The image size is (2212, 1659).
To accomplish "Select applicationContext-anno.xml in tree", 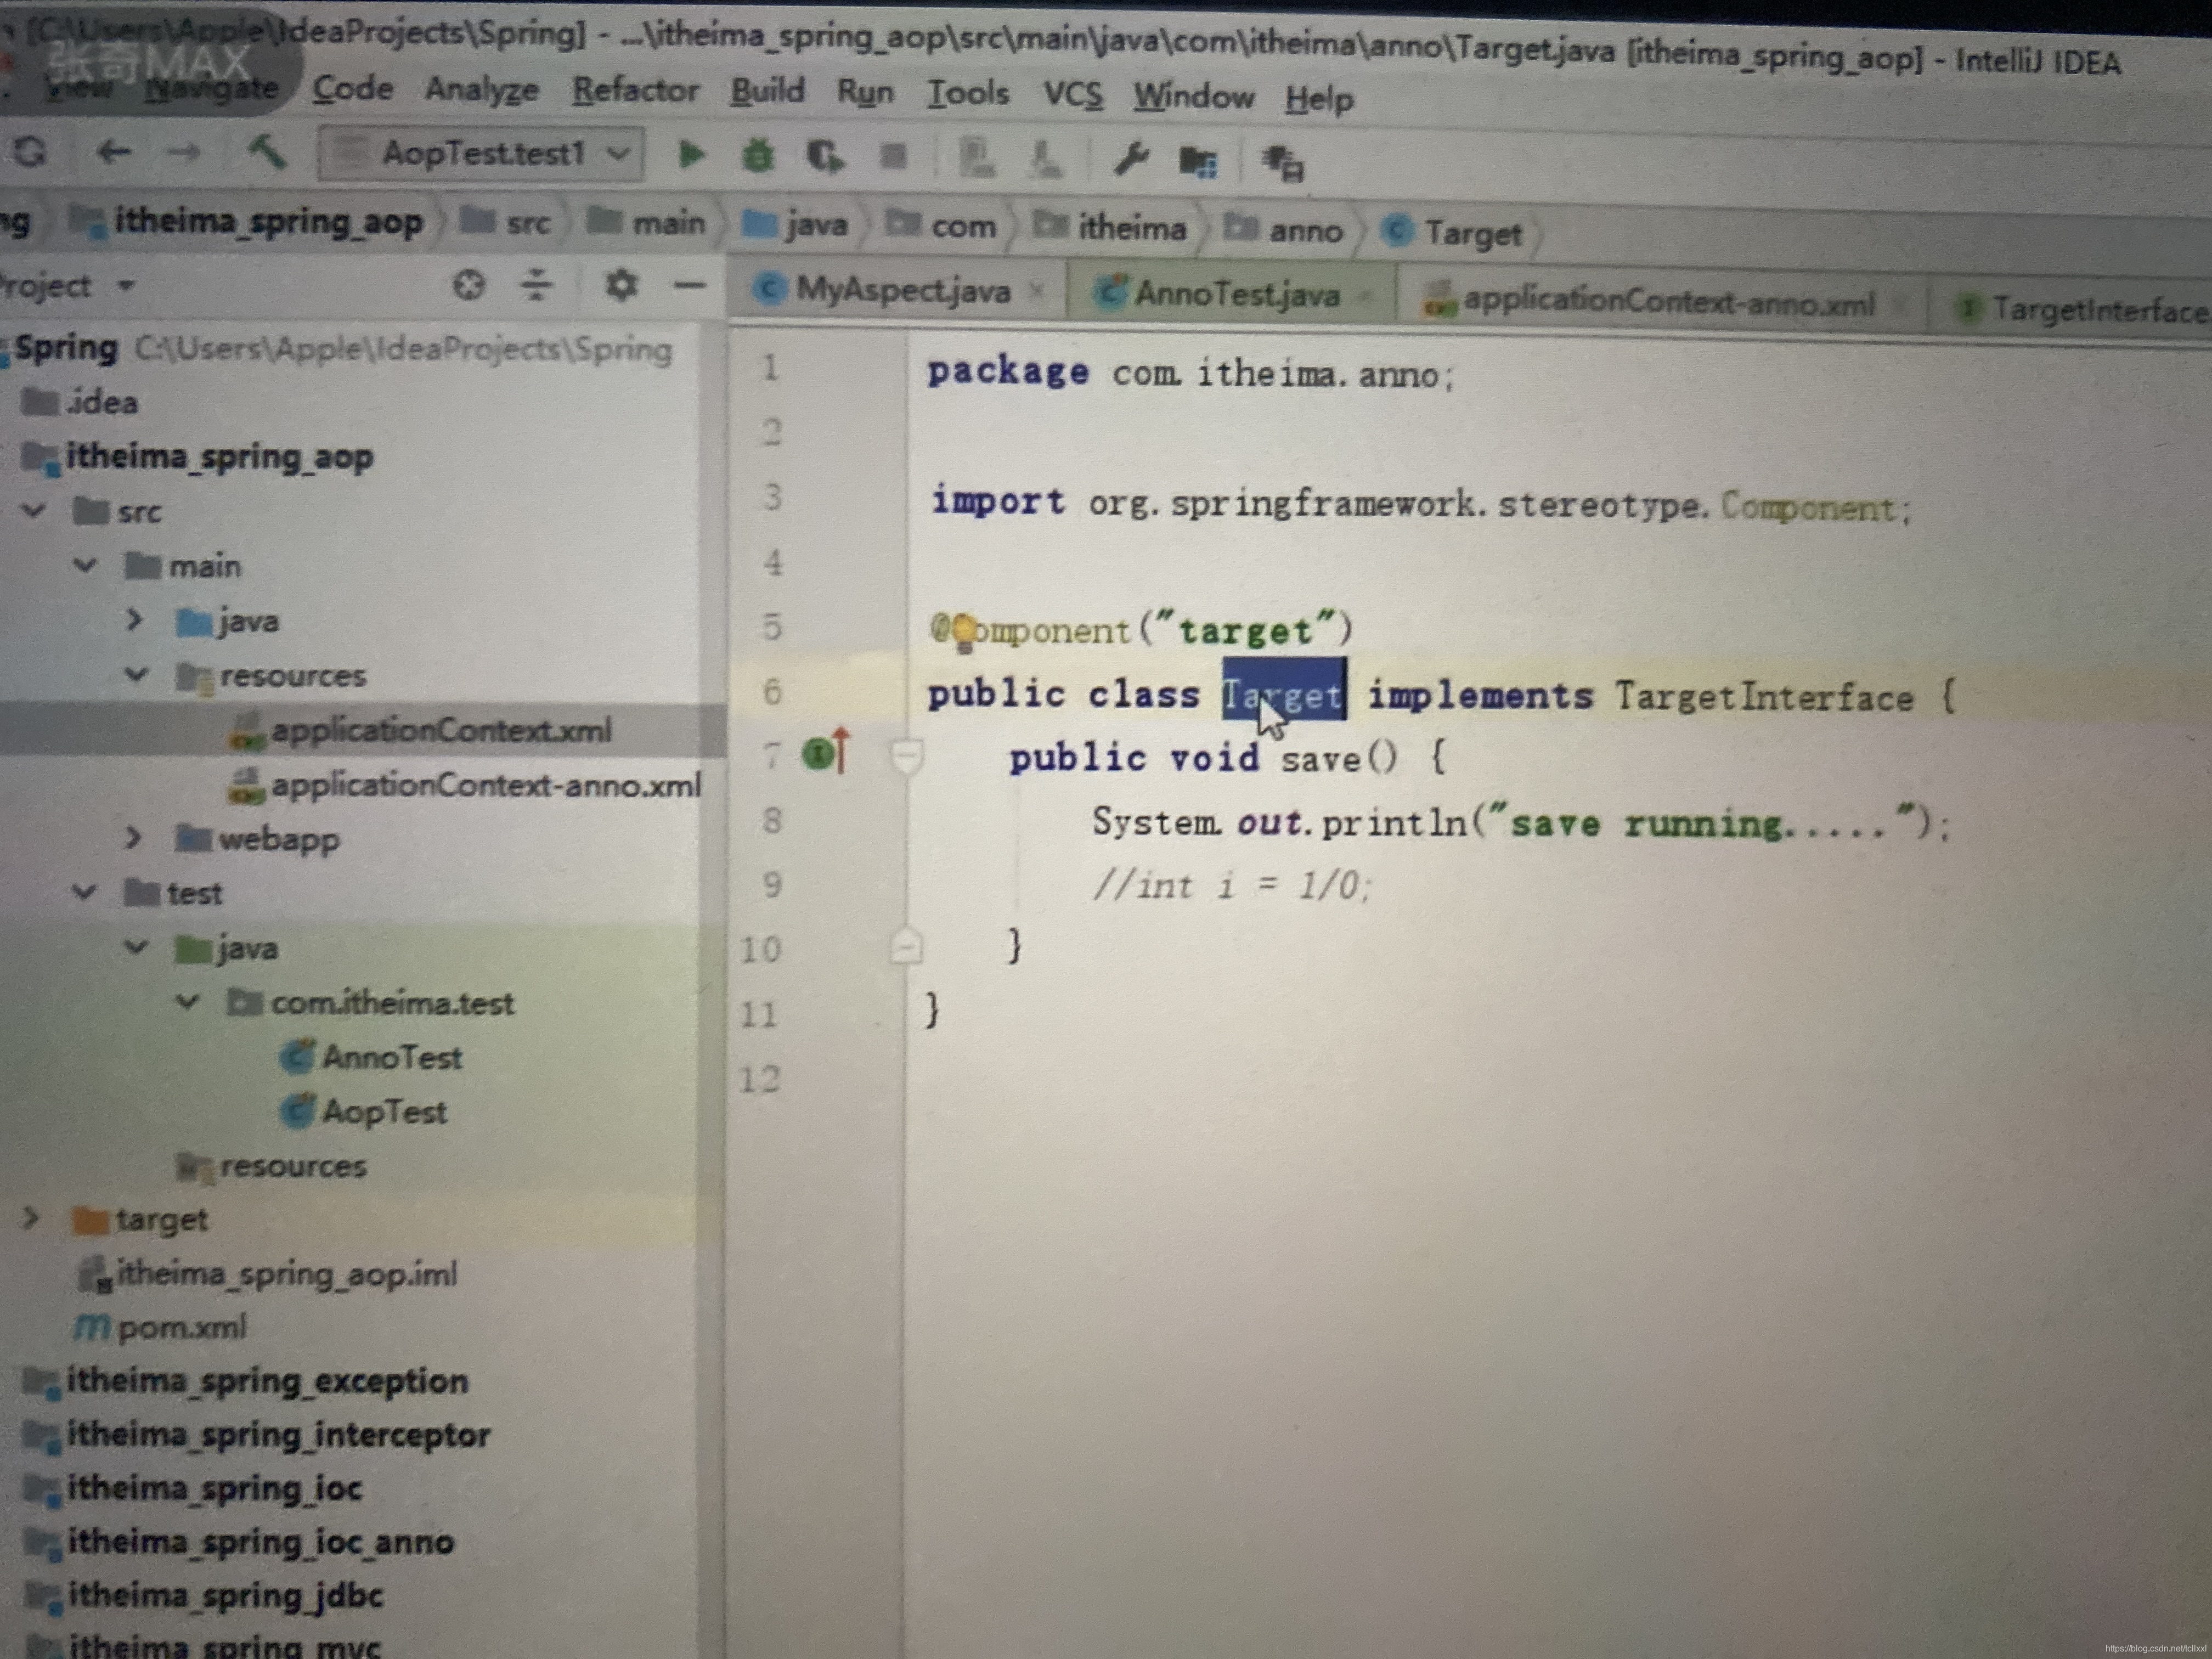I will (x=467, y=784).
